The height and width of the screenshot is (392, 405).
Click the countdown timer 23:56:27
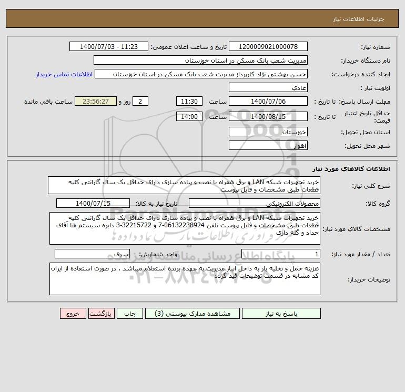tap(96, 102)
